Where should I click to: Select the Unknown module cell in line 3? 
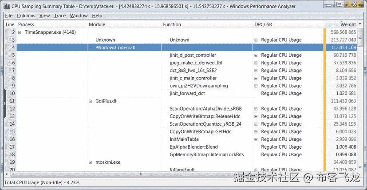(105, 40)
